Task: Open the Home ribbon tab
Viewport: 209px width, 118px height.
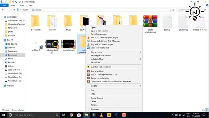Action: [x=13, y=5]
